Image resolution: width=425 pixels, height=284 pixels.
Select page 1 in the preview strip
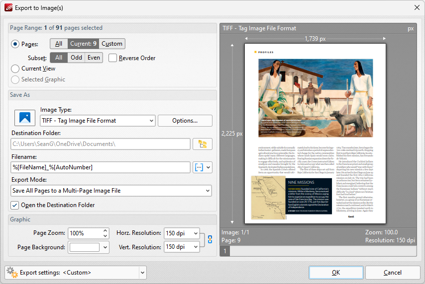(225, 251)
